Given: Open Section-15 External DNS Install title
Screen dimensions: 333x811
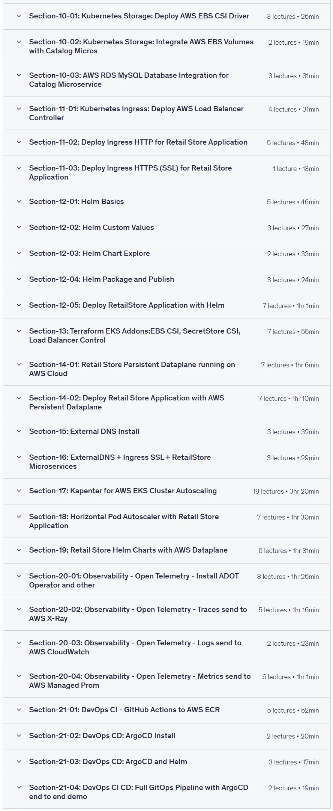Looking at the screenshot, I should click(84, 432).
